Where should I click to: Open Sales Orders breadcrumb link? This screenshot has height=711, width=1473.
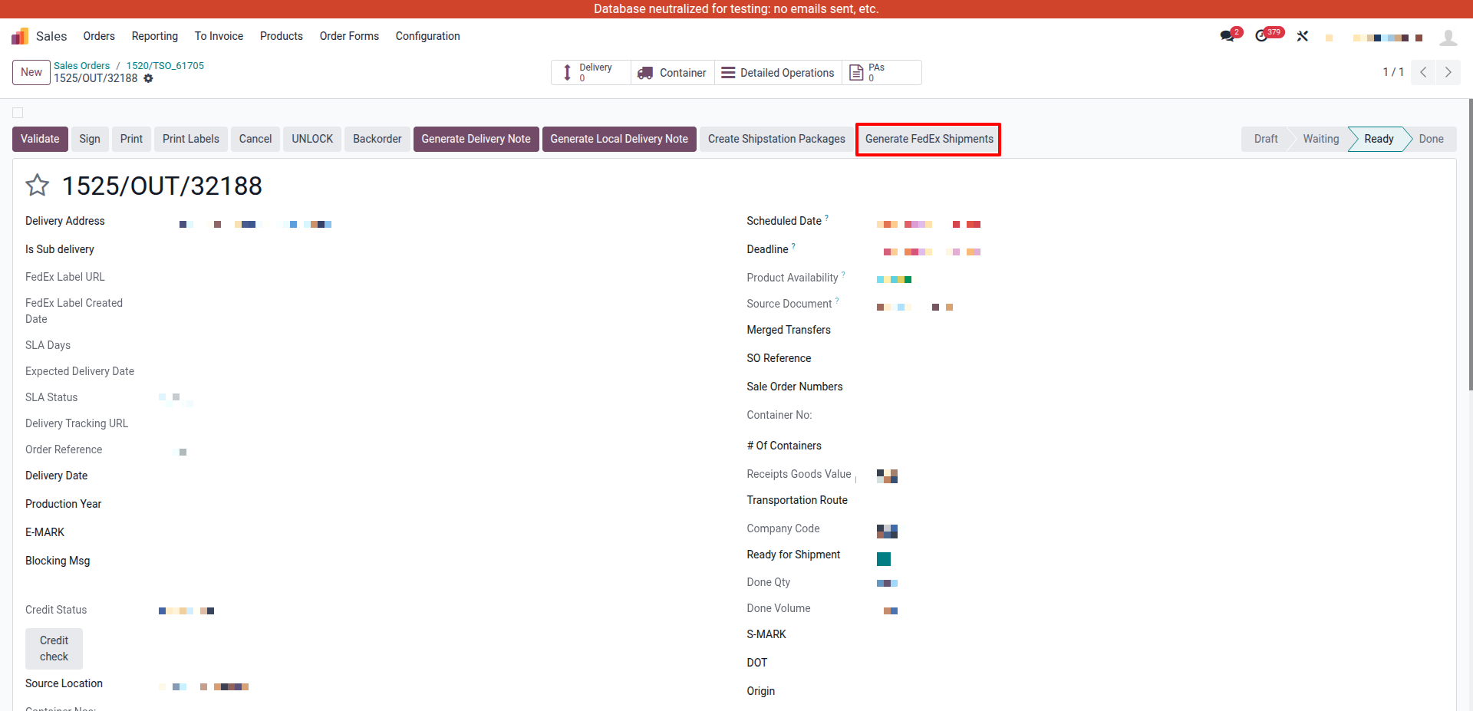(x=81, y=66)
